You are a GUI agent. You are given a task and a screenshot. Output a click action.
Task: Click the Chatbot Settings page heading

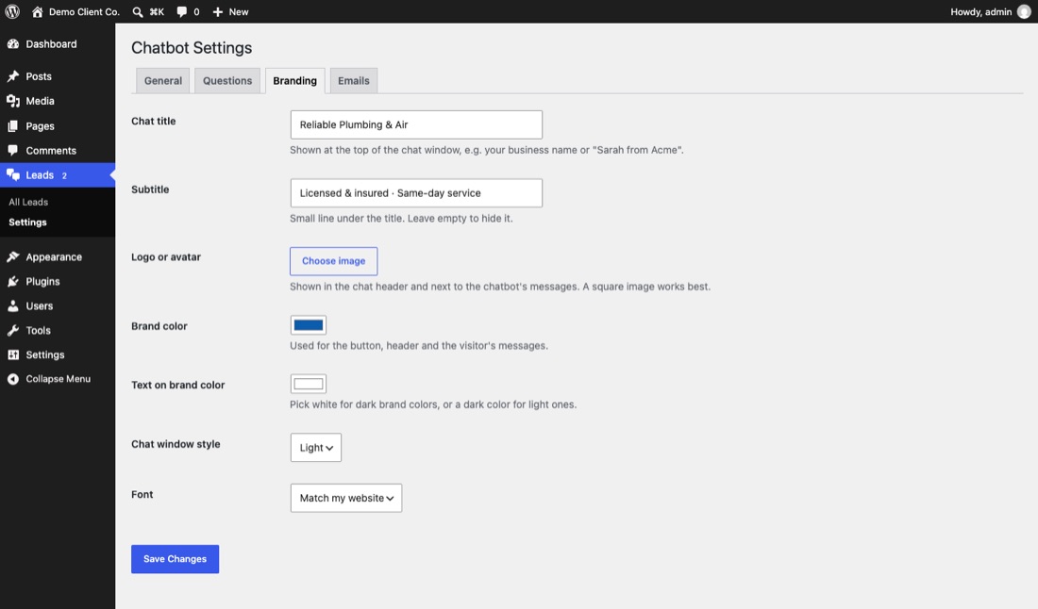[x=192, y=48]
